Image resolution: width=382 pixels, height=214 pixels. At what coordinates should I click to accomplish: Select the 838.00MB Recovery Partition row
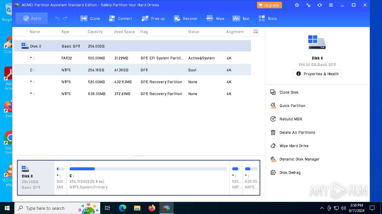(132, 94)
